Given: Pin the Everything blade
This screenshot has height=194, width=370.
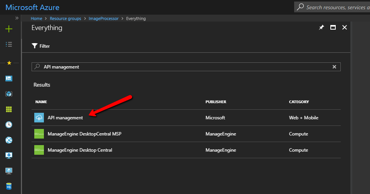Looking at the screenshot, I should click(321, 27).
